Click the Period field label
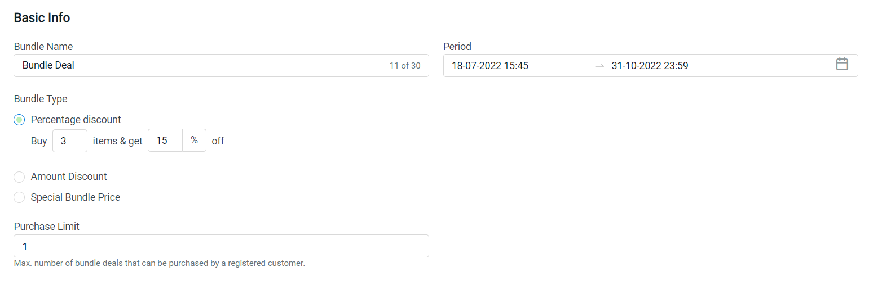Viewport: 869px width, 285px height. pyautogui.click(x=457, y=47)
